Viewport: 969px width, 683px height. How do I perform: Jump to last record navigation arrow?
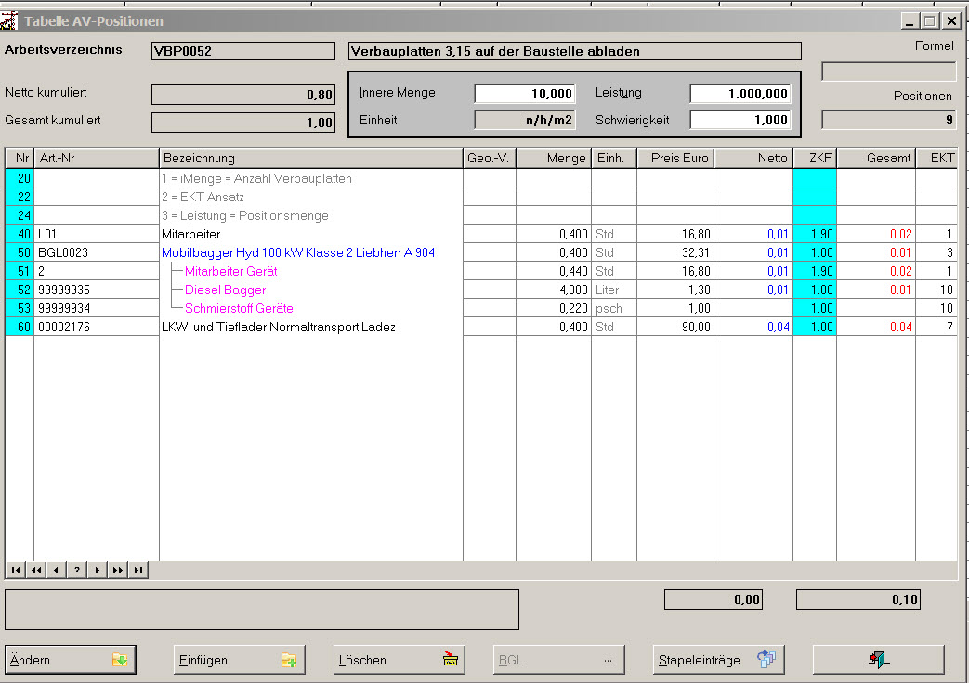click(x=138, y=571)
